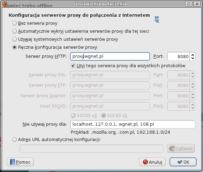The image size is (203, 172).
Task: Click the Odśwież reload button
Action: [181, 148]
